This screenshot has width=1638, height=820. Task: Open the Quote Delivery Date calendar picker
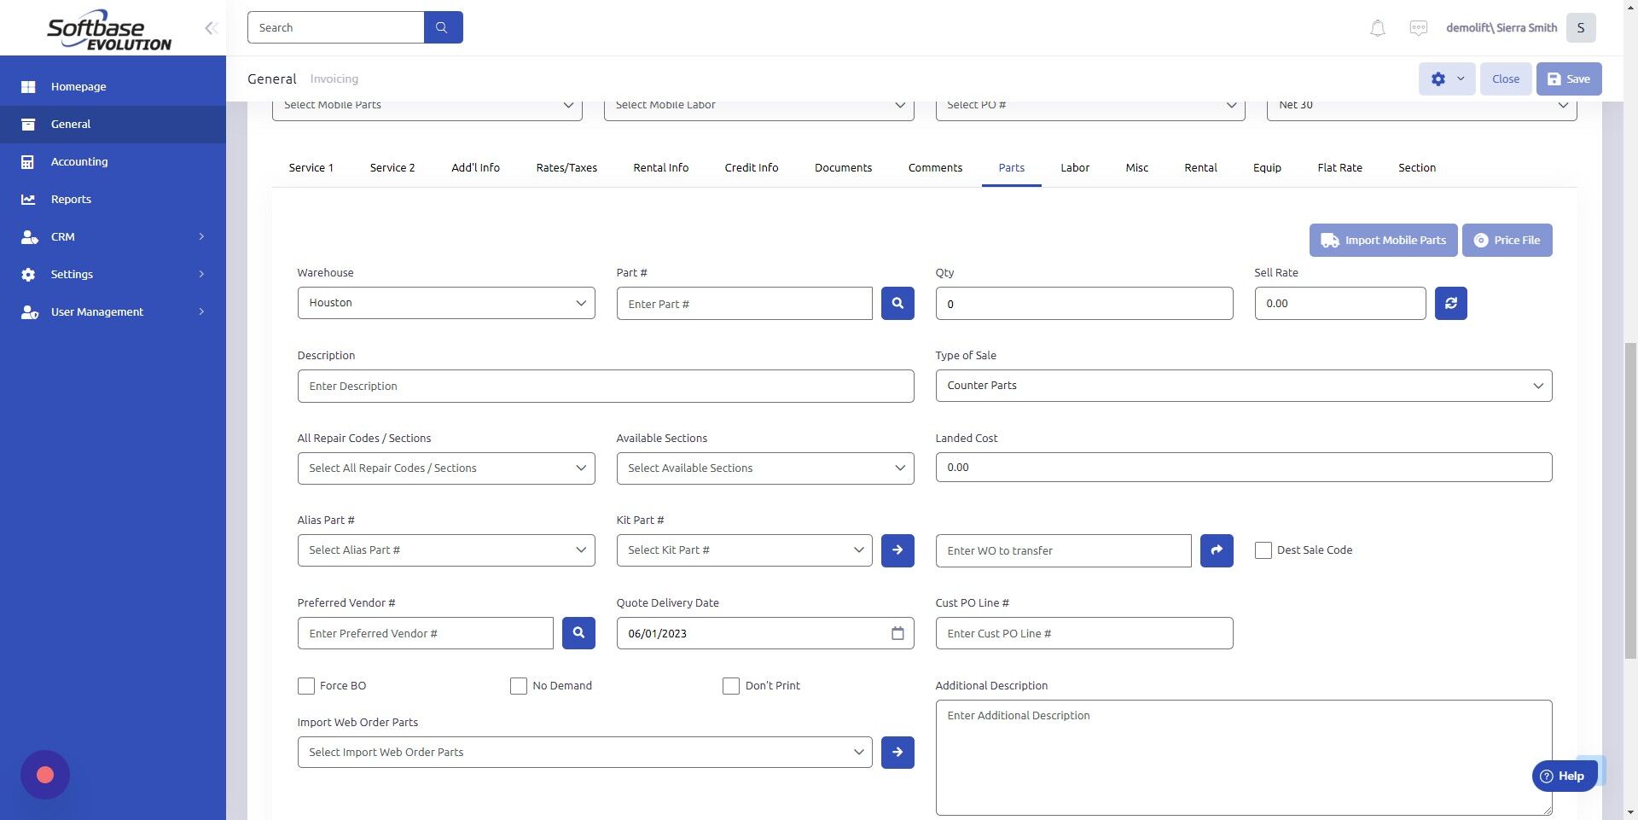tap(897, 633)
